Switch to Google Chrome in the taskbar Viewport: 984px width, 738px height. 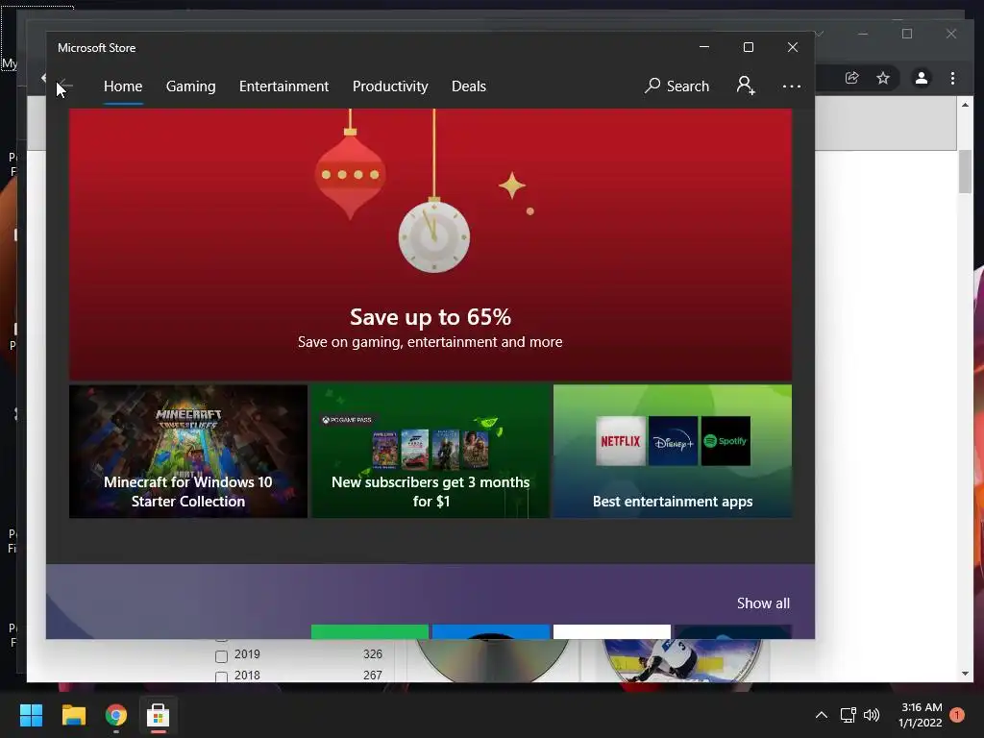(116, 715)
